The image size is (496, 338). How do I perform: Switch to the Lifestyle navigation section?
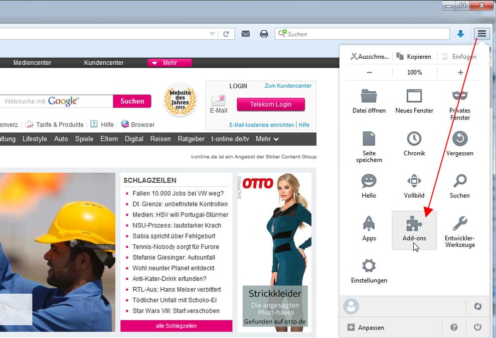[34, 139]
